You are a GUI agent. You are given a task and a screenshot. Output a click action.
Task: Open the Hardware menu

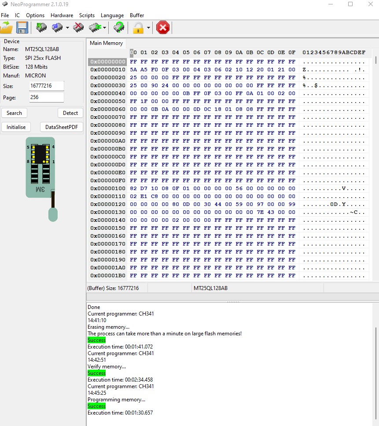[62, 15]
